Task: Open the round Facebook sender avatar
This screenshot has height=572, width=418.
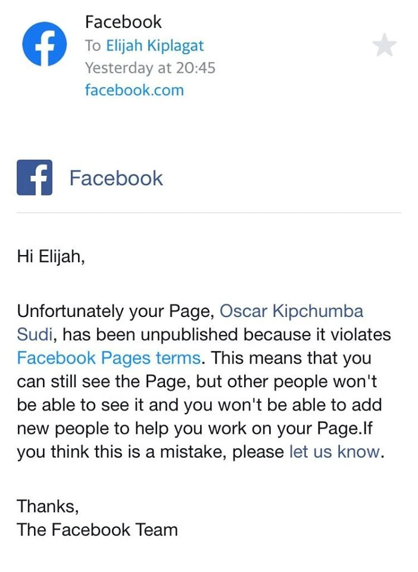Action: pyautogui.click(x=45, y=43)
